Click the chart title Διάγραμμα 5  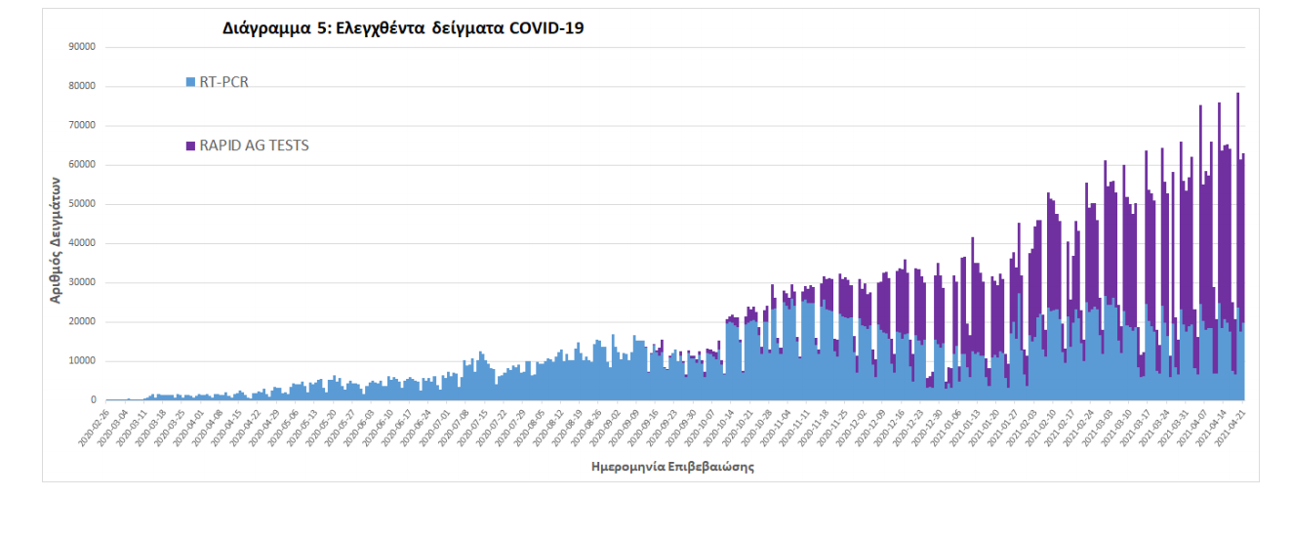tap(403, 28)
